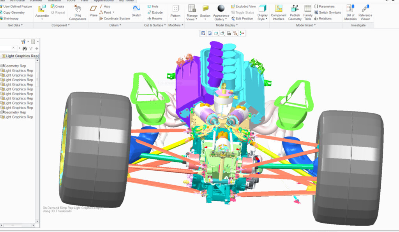The width and height of the screenshot is (399, 232).
Task: Click Publish Geometry
Action: (295, 12)
